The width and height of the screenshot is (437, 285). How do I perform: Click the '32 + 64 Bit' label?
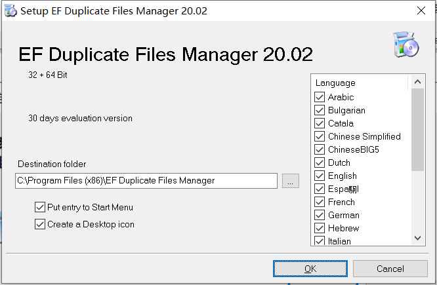pyautogui.click(x=48, y=75)
